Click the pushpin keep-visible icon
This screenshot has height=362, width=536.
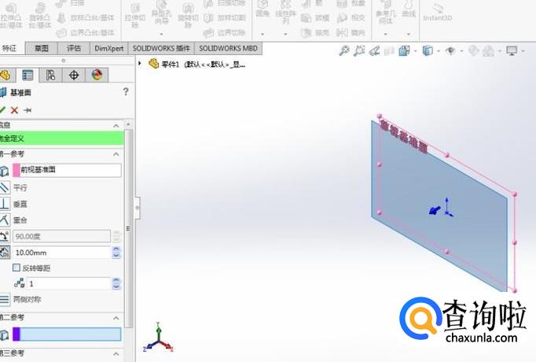click(x=28, y=110)
